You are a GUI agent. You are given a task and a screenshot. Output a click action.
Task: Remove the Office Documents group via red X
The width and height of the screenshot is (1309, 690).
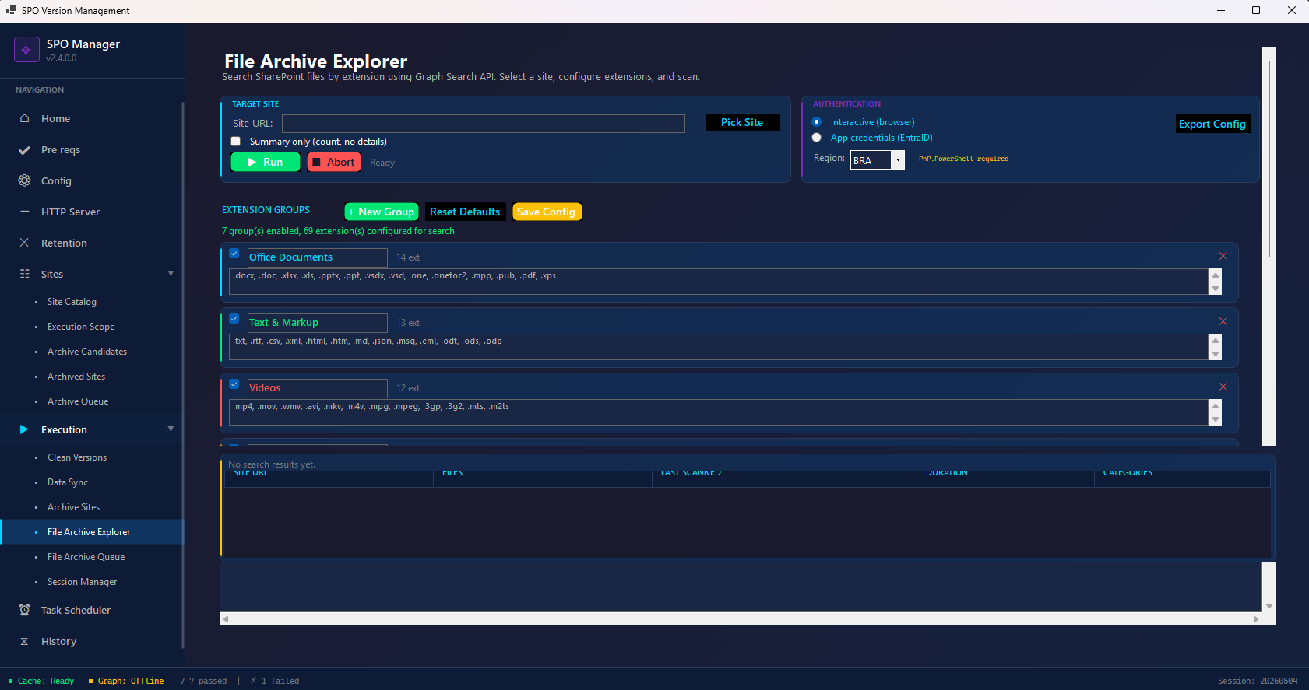(x=1223, y=257)
